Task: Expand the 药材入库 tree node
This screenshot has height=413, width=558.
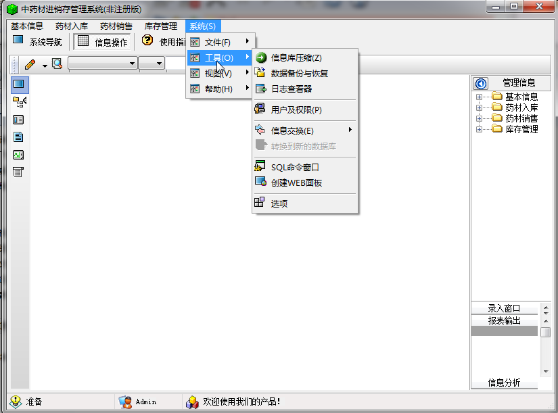Action: pos(479,107)
